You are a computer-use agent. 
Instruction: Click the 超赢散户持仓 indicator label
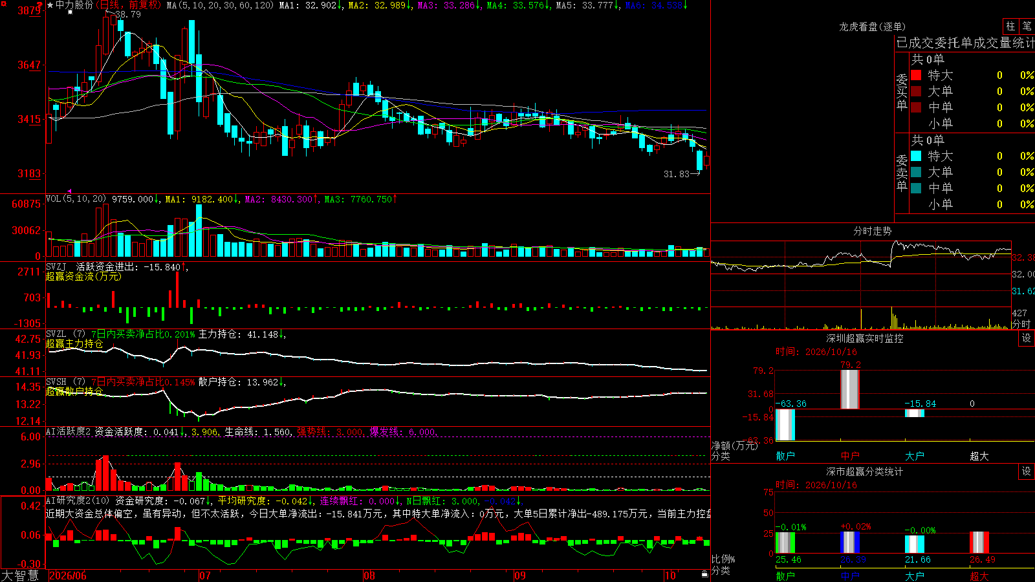coord(74,391)
